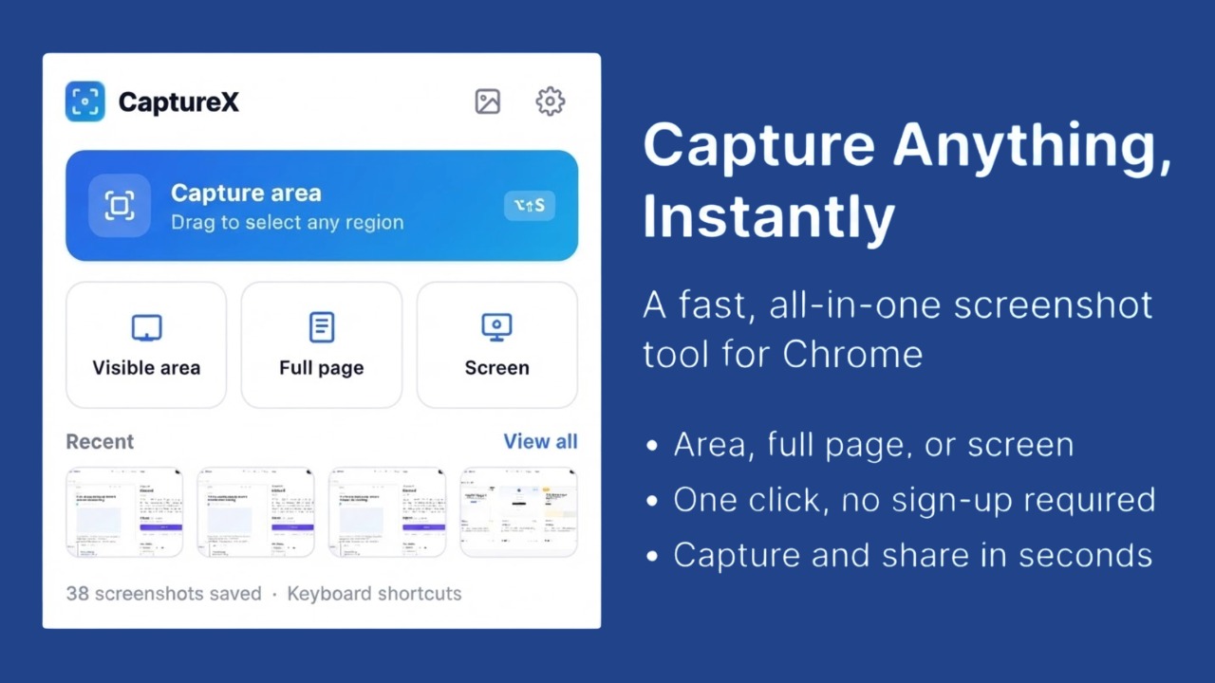The image size is (1215, 683).
Task: Click the "Area, full page, or screen" bullet
Action: 873,445
